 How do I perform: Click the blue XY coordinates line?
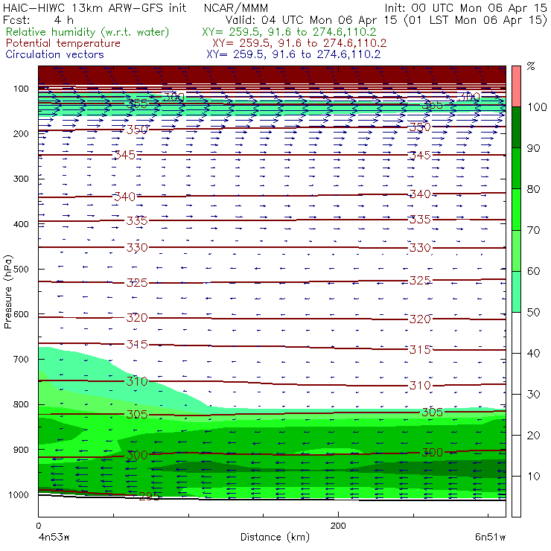pyautogui.click(x=293, y=54)
